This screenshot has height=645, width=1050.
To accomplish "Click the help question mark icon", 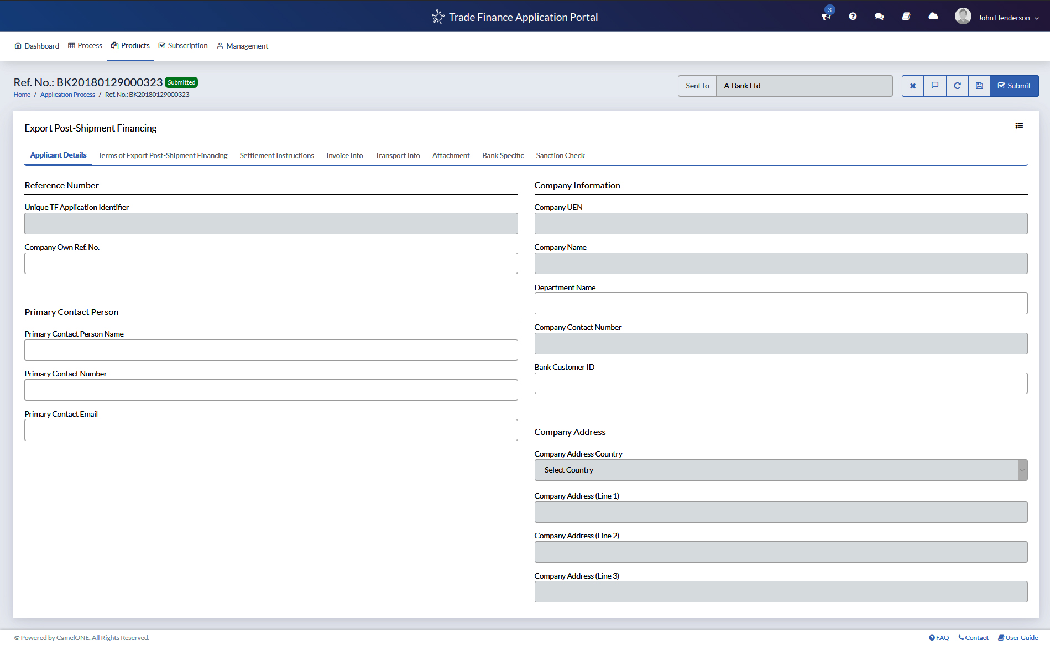I will tap(853, 17).
